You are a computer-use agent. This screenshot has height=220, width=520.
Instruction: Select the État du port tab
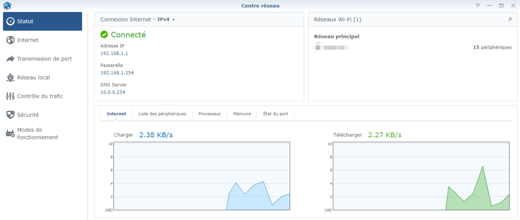(x=276, y=114)
